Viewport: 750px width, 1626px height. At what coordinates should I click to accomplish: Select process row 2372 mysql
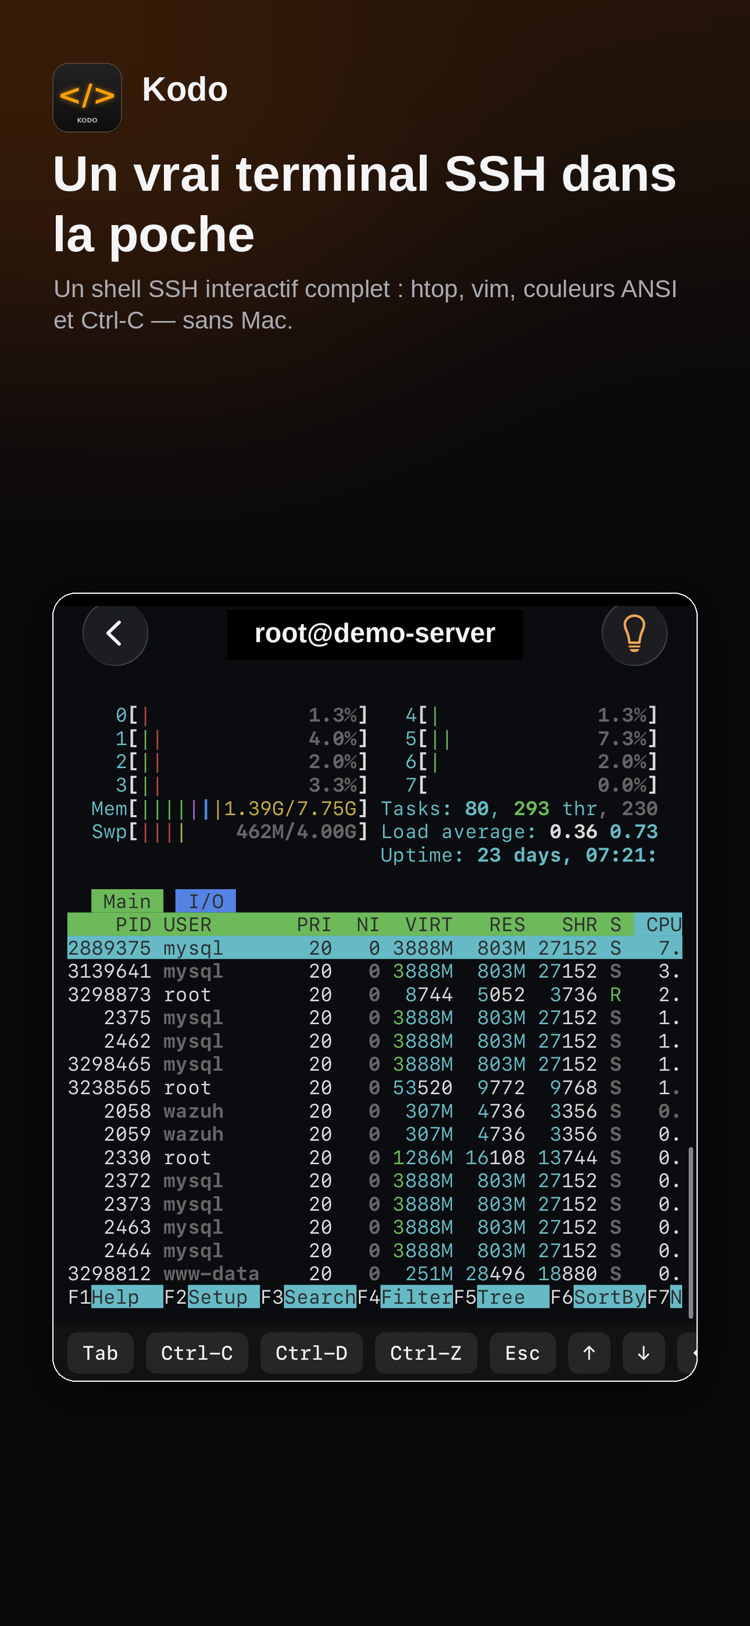[374, 1181]
